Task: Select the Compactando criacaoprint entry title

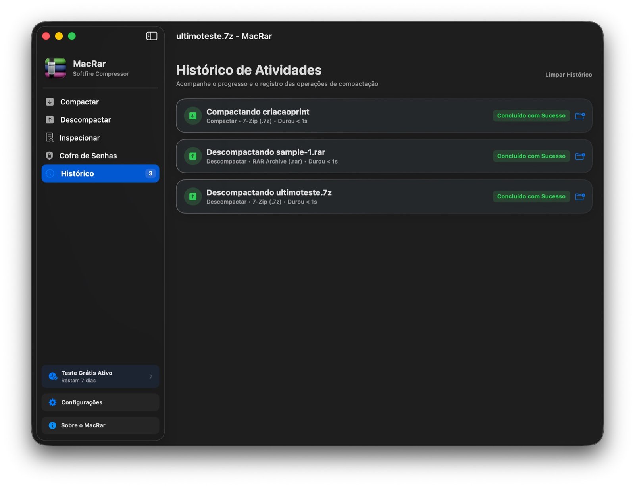Action: point(258,112)
